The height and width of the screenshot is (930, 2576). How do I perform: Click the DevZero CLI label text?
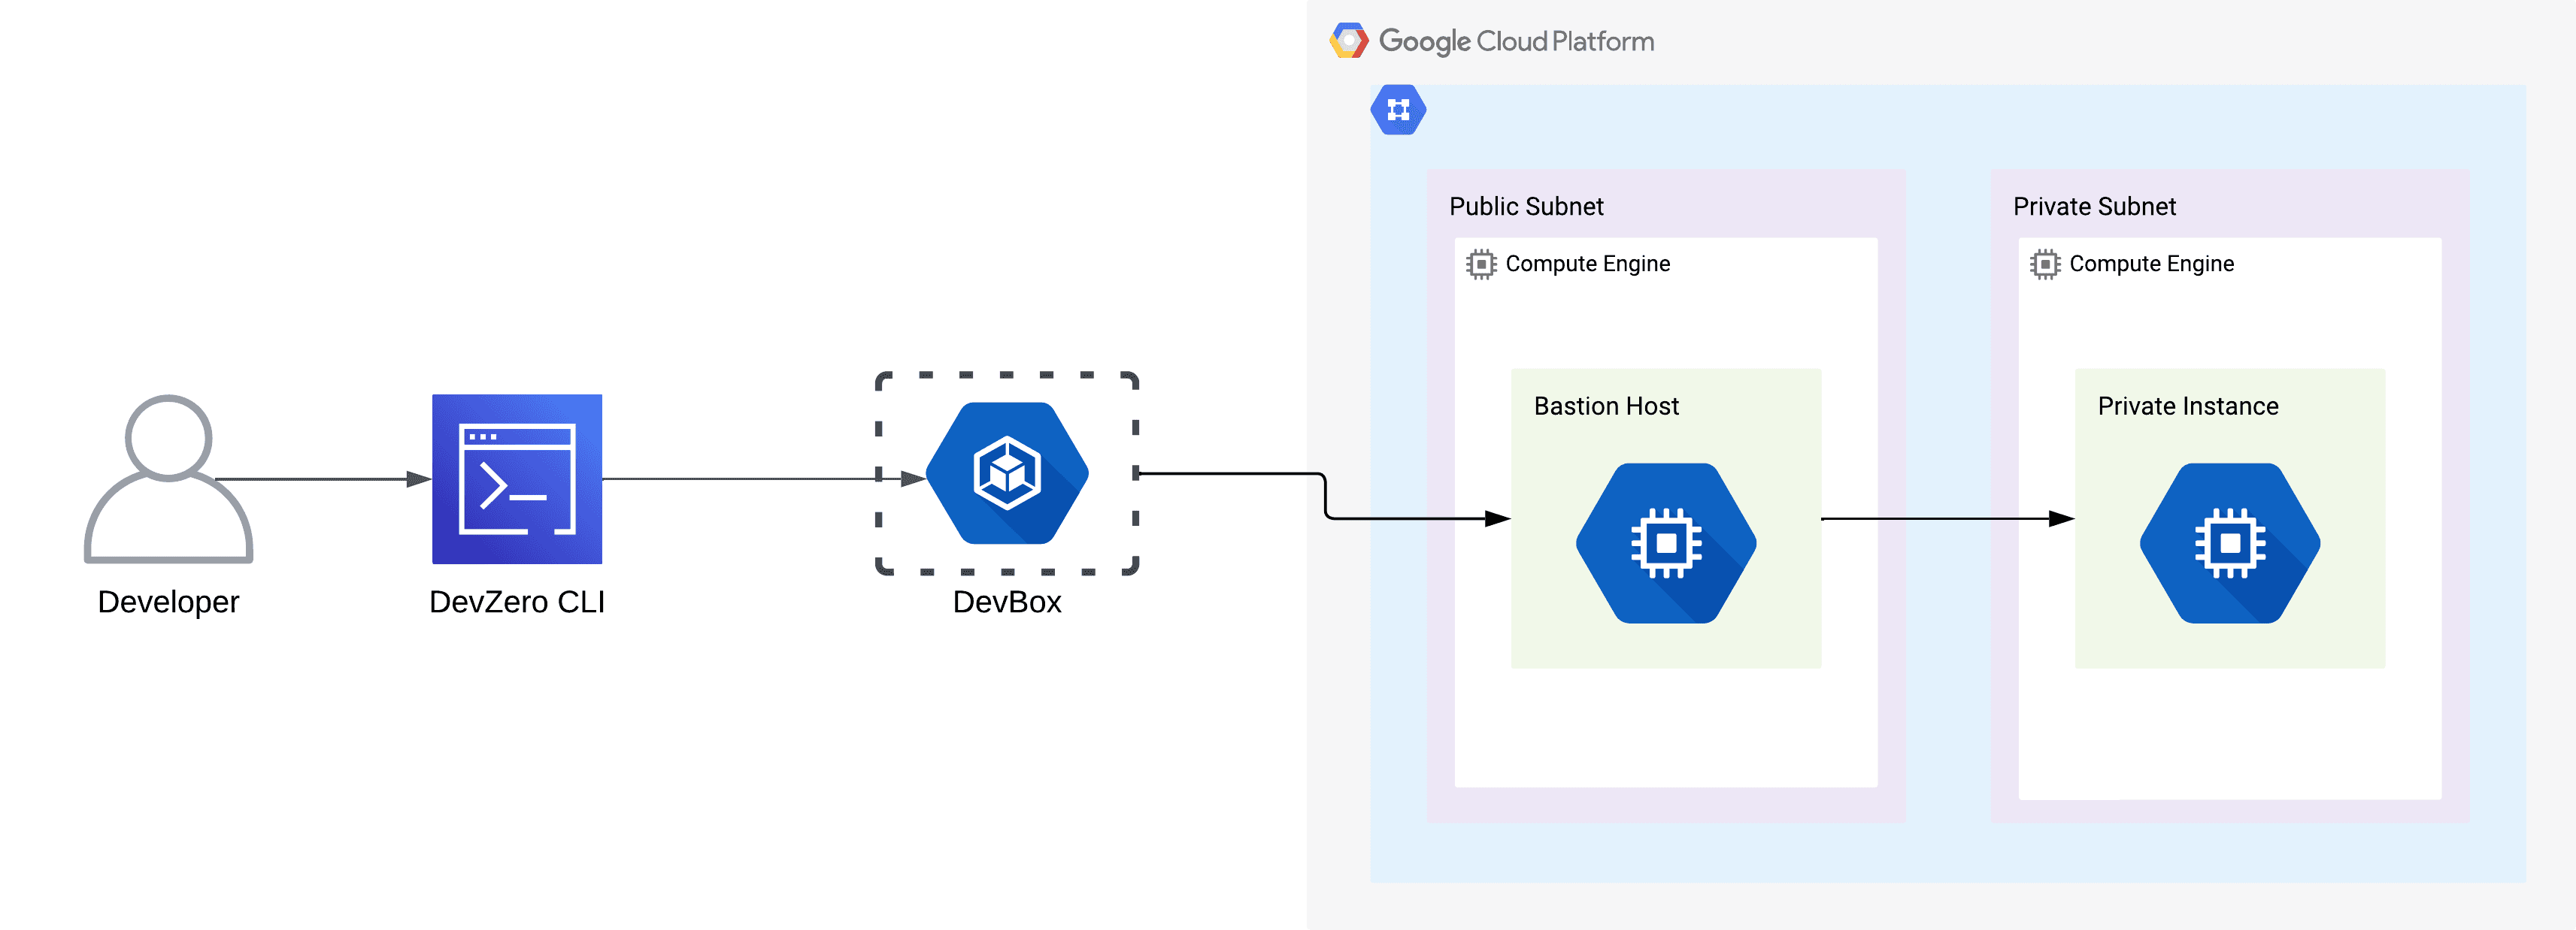(517, 602)
